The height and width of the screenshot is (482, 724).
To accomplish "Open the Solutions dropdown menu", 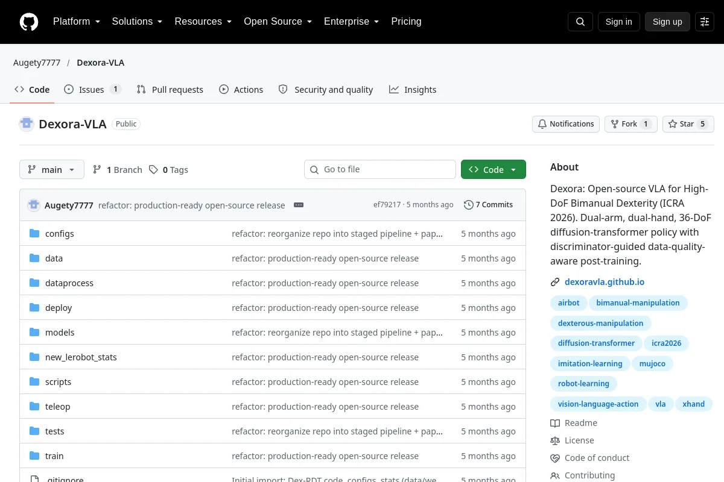I will [x=137, y=22].
